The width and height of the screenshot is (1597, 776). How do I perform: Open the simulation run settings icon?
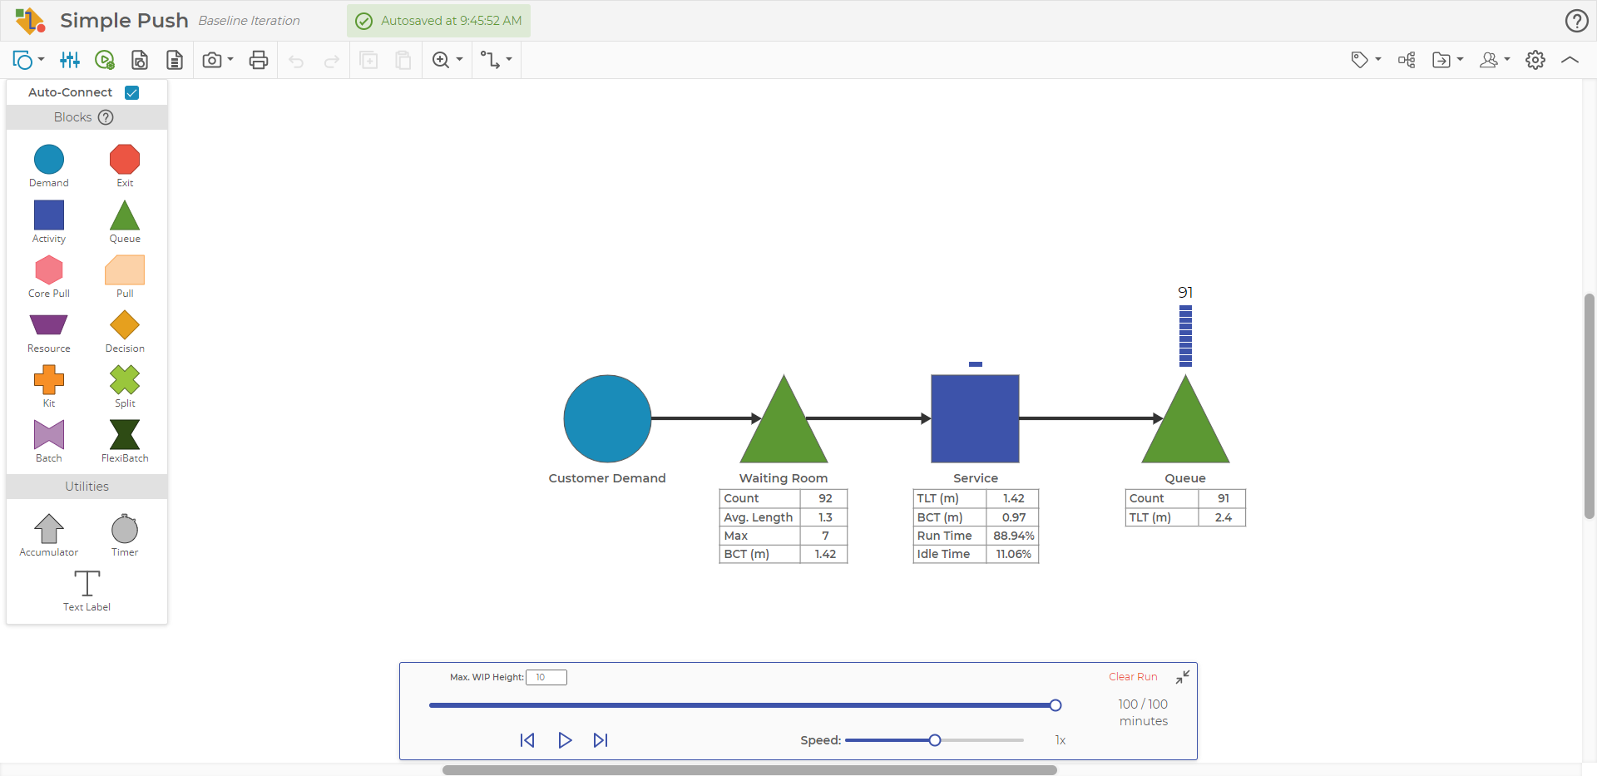tap(105, 60)
